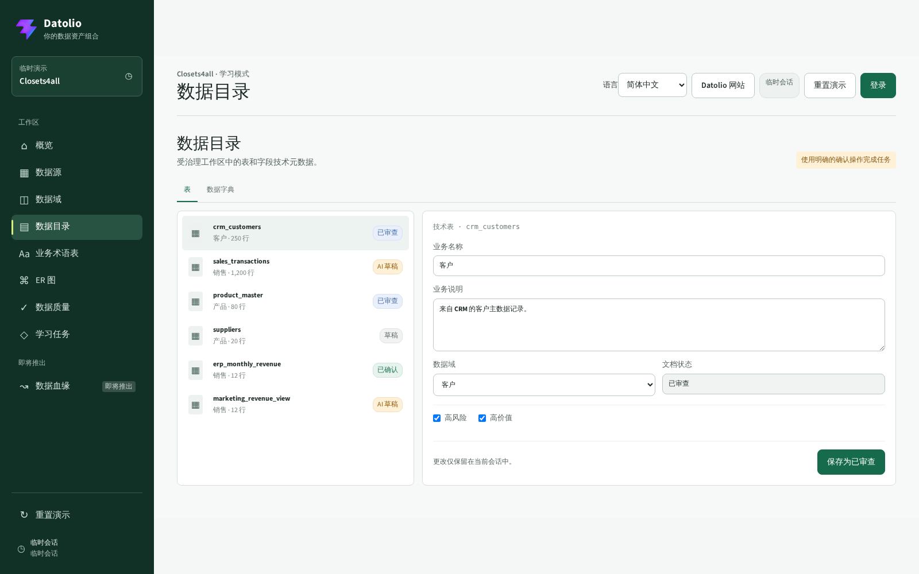Click the Datolio 网站 button
Viewport: 919px width, 574px height.
point(723,86)
